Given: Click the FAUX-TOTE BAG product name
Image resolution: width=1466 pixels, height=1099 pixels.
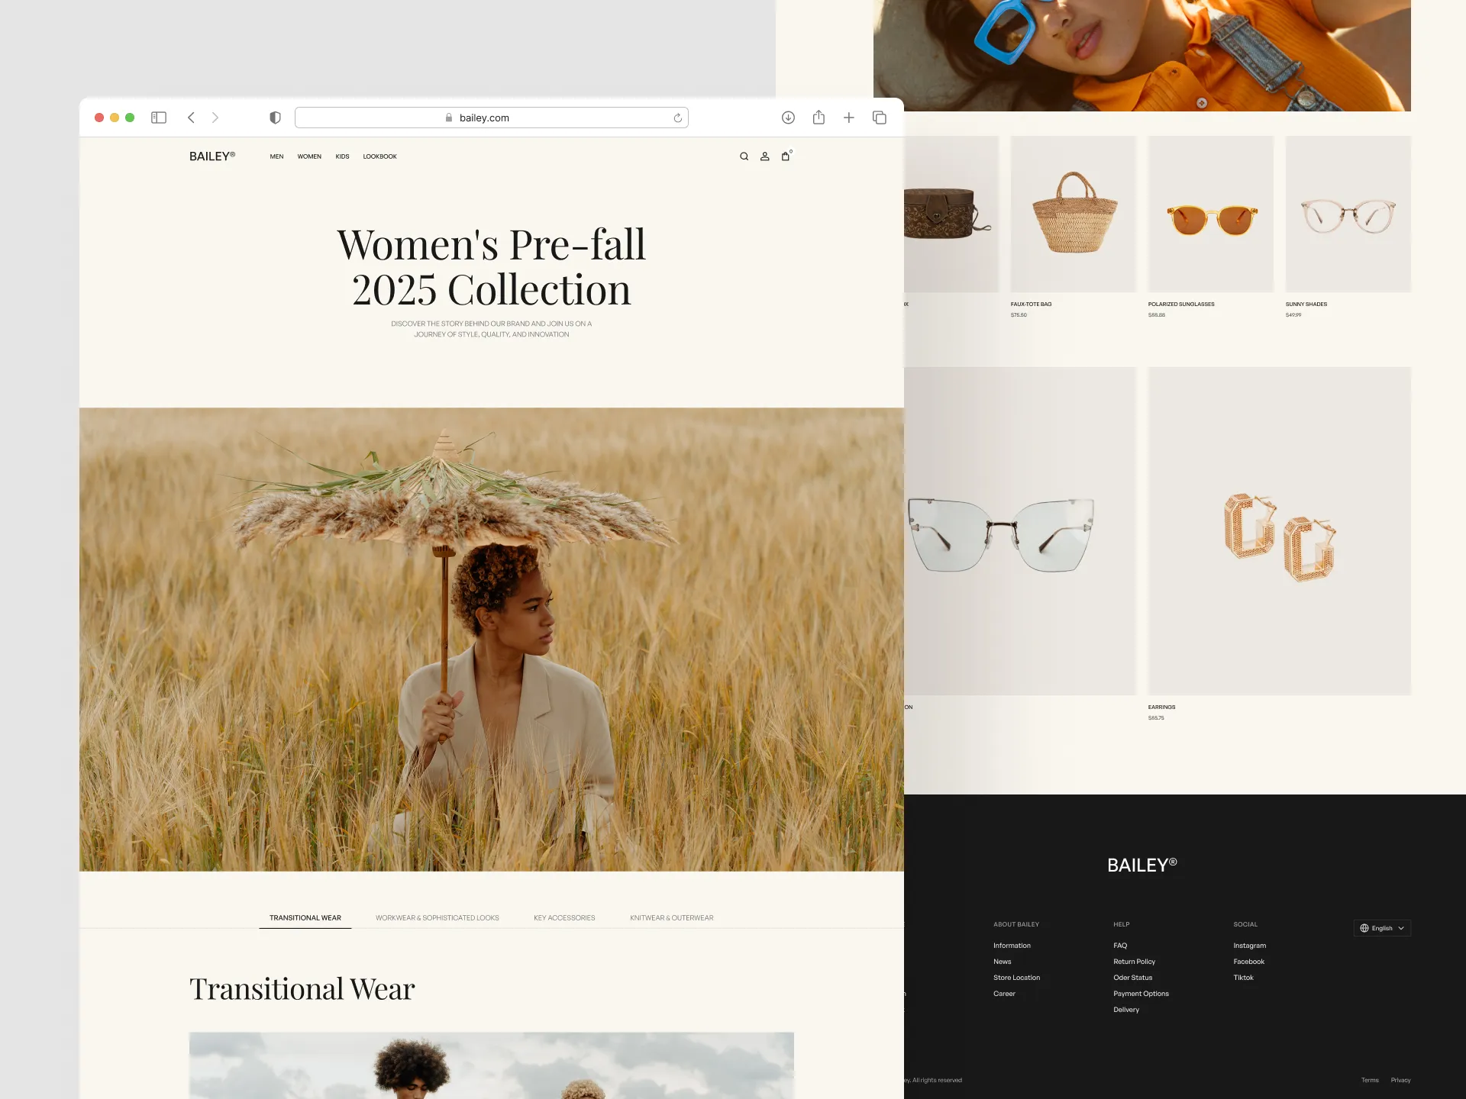Looking at the screenshot, I should (1031, 304).
